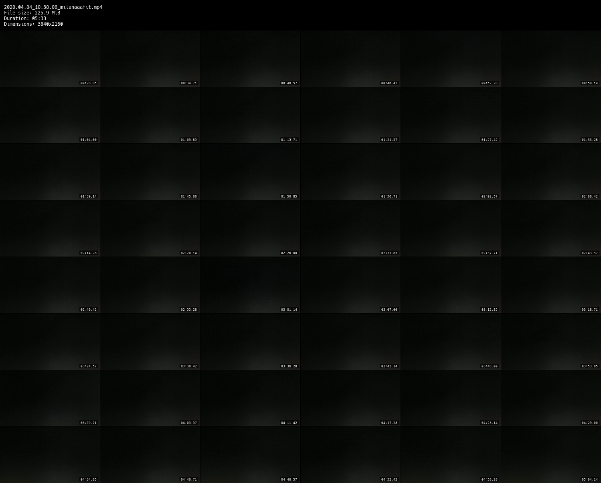Select the thumbnail at 01:21.57
Image resolution: width=601 pixels, height=483 pixels.
click(x=350, y=115)
